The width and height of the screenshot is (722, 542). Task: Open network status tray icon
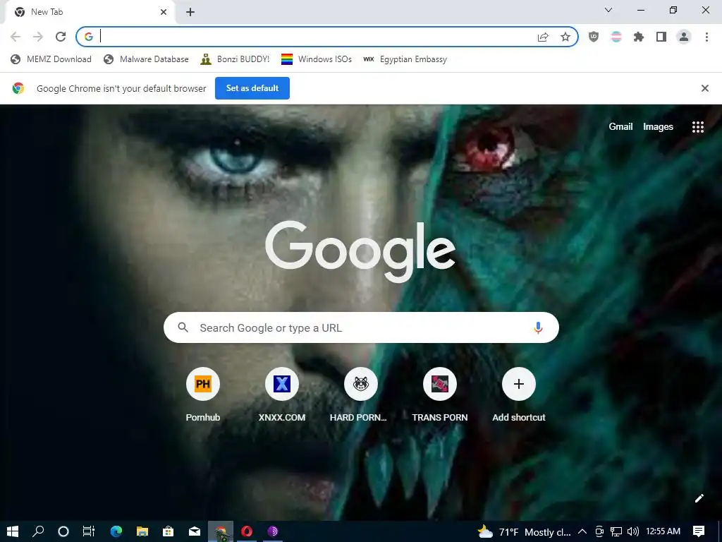click(x=616, y=532)
